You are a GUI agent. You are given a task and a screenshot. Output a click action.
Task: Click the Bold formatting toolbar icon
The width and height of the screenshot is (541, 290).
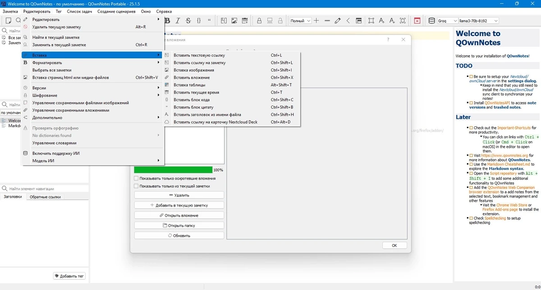(167, 21)
